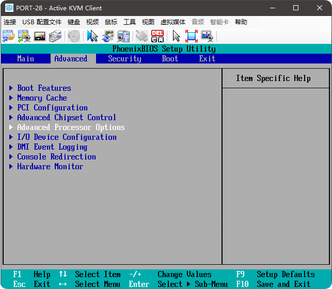Click the F10 Save and Exit footer hint
The height and width of the screenshot is (289, 332).
tap(273, 284)
